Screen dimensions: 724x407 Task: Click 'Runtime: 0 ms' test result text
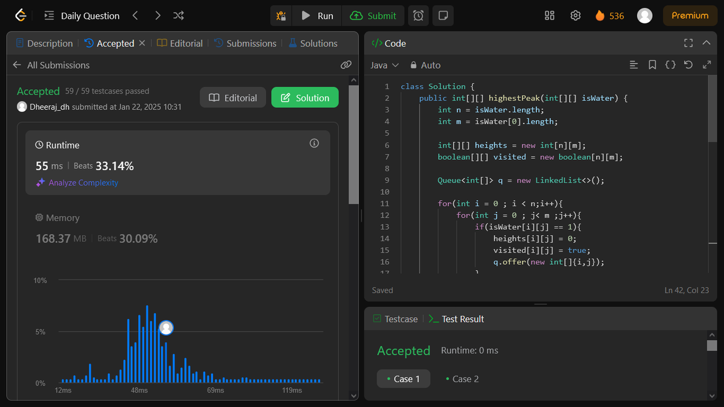[x=469, y=350]
